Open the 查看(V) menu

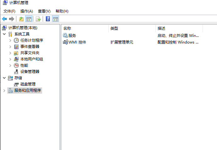(44, 11)
